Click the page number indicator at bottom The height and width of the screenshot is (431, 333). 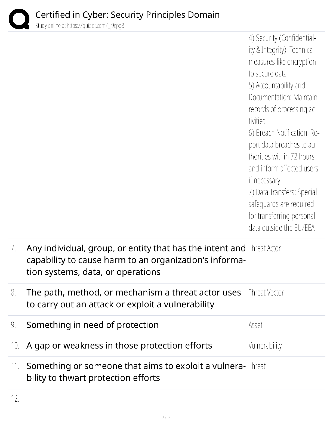pos(166,417)
